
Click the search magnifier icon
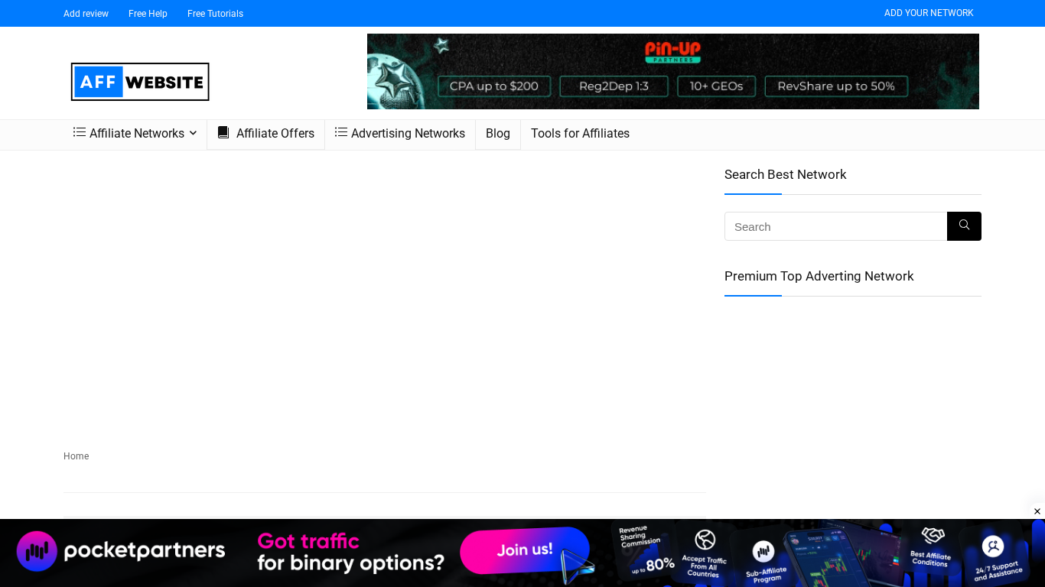coord(963,226)
